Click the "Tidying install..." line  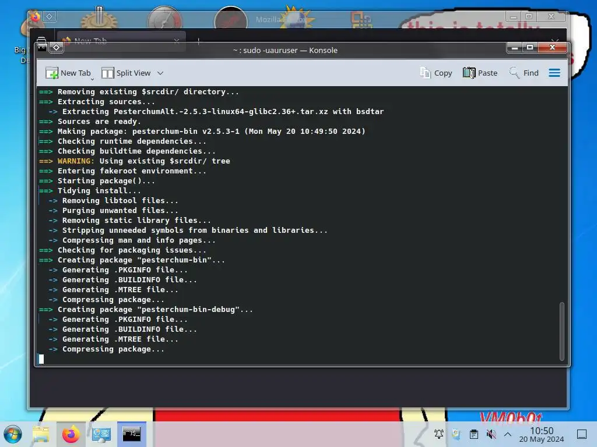(90, 191)
